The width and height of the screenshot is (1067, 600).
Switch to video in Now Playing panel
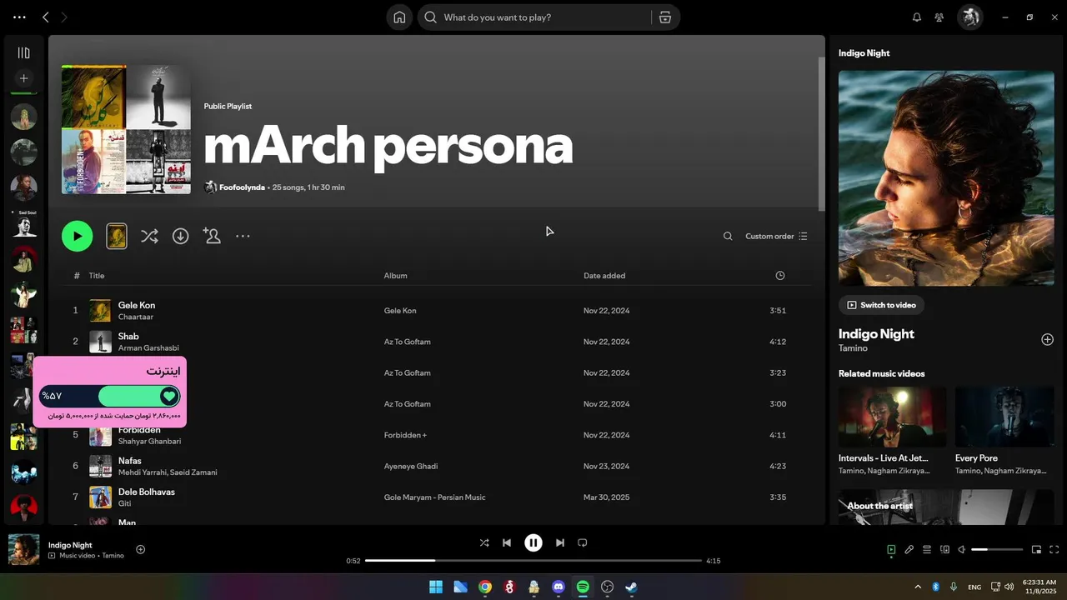point(881,305)
